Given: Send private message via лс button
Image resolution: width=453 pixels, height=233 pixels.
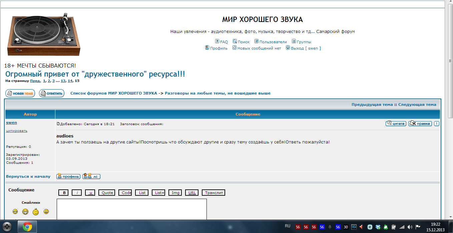Looking at the screenshot, I should tap(91, 176).
